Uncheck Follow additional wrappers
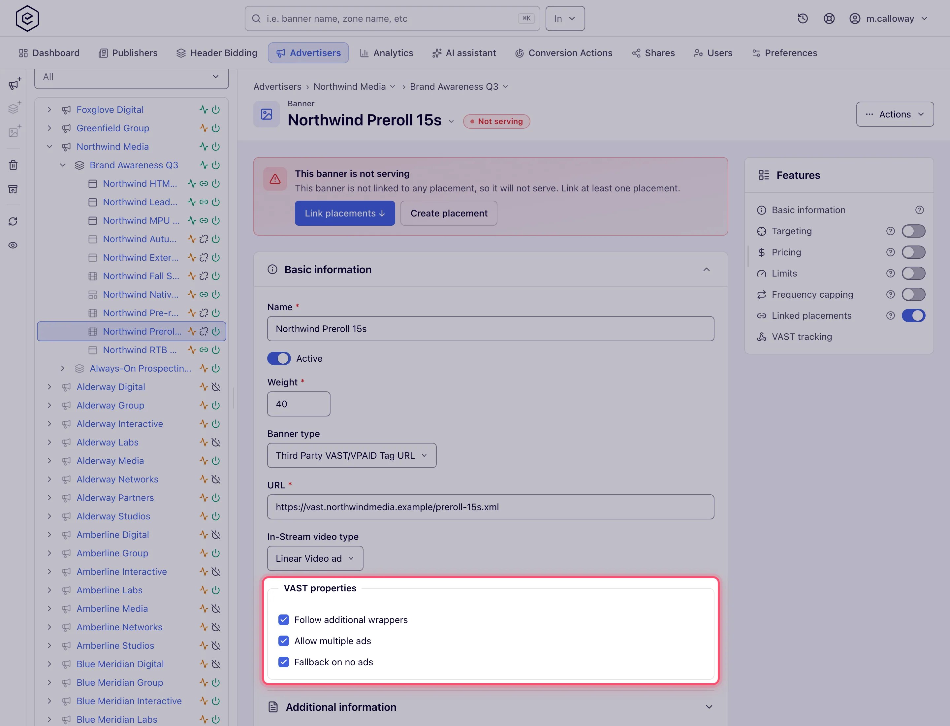This screenshot has width=950, height=726. (283, 620)
